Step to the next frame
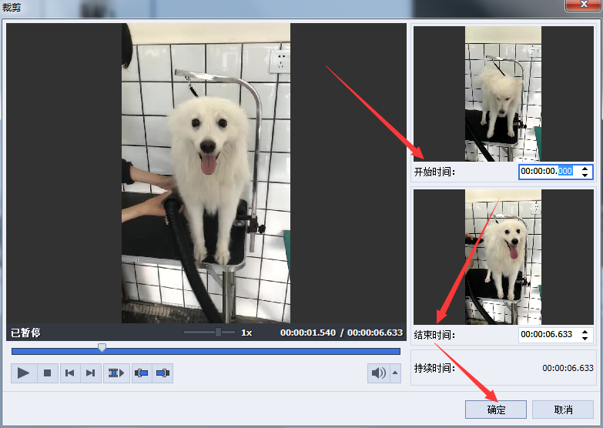 pyautogui.click(x=90, y=373)
